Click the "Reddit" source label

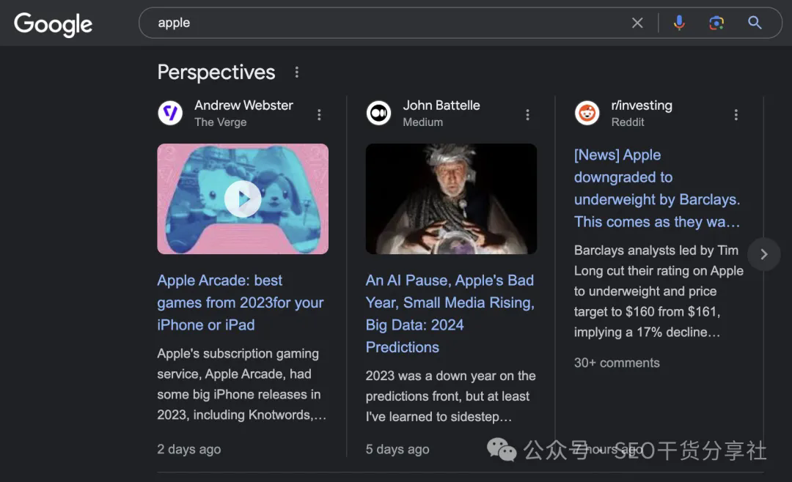[x=628, y=122]
